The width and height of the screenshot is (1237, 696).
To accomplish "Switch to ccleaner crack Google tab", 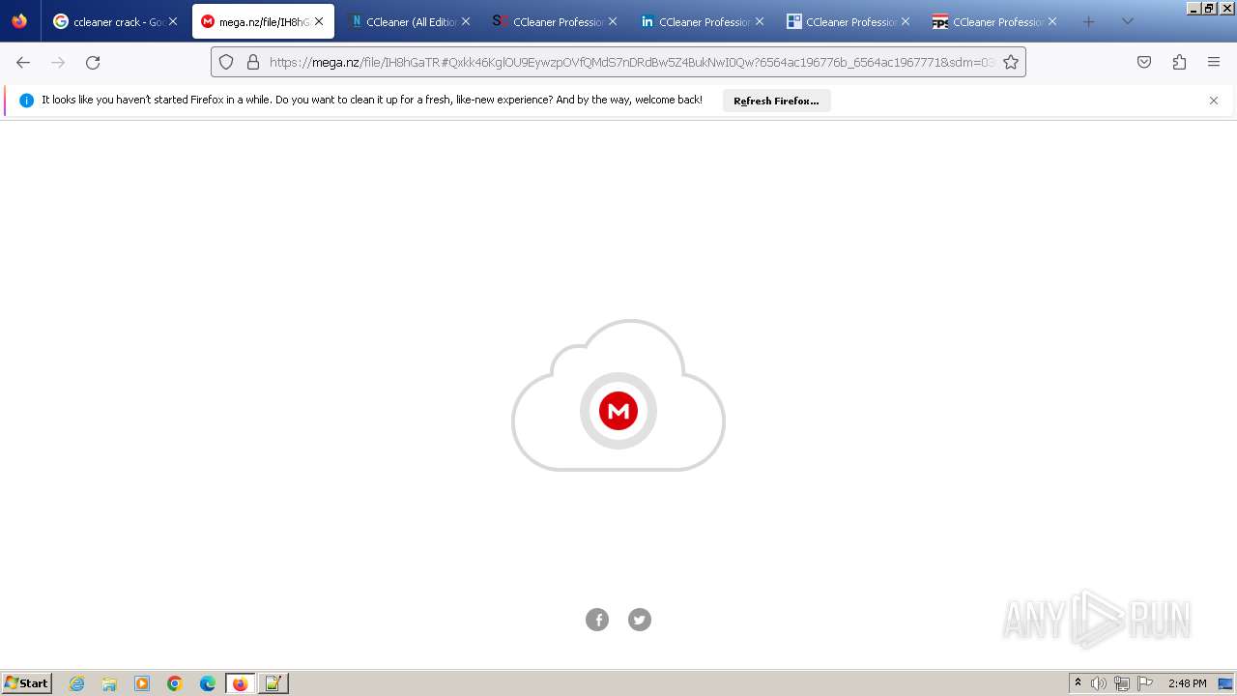I will pos(114,21).
